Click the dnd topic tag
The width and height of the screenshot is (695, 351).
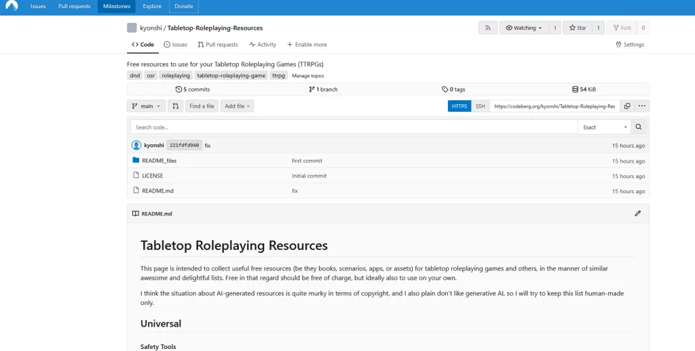pos(135,76)
